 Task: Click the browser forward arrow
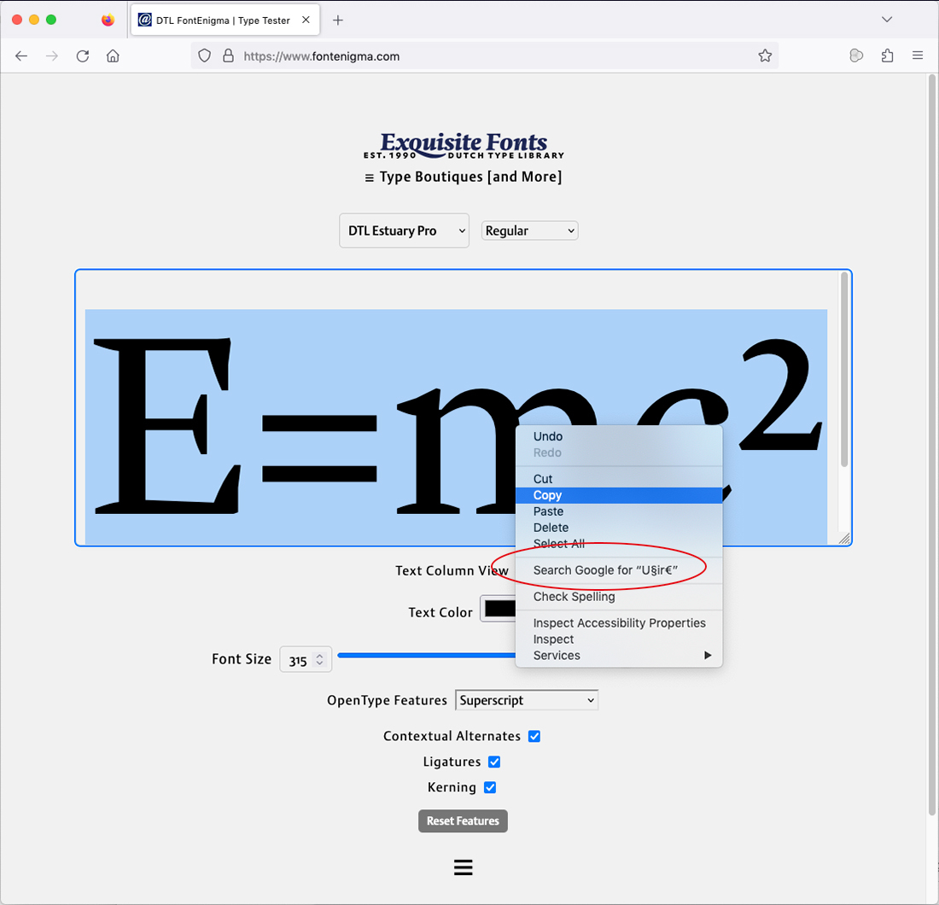point(52,56)
